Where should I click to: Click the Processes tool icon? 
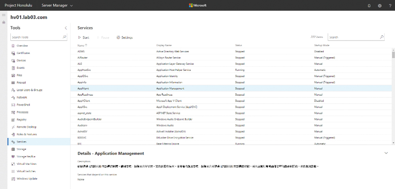13,112
